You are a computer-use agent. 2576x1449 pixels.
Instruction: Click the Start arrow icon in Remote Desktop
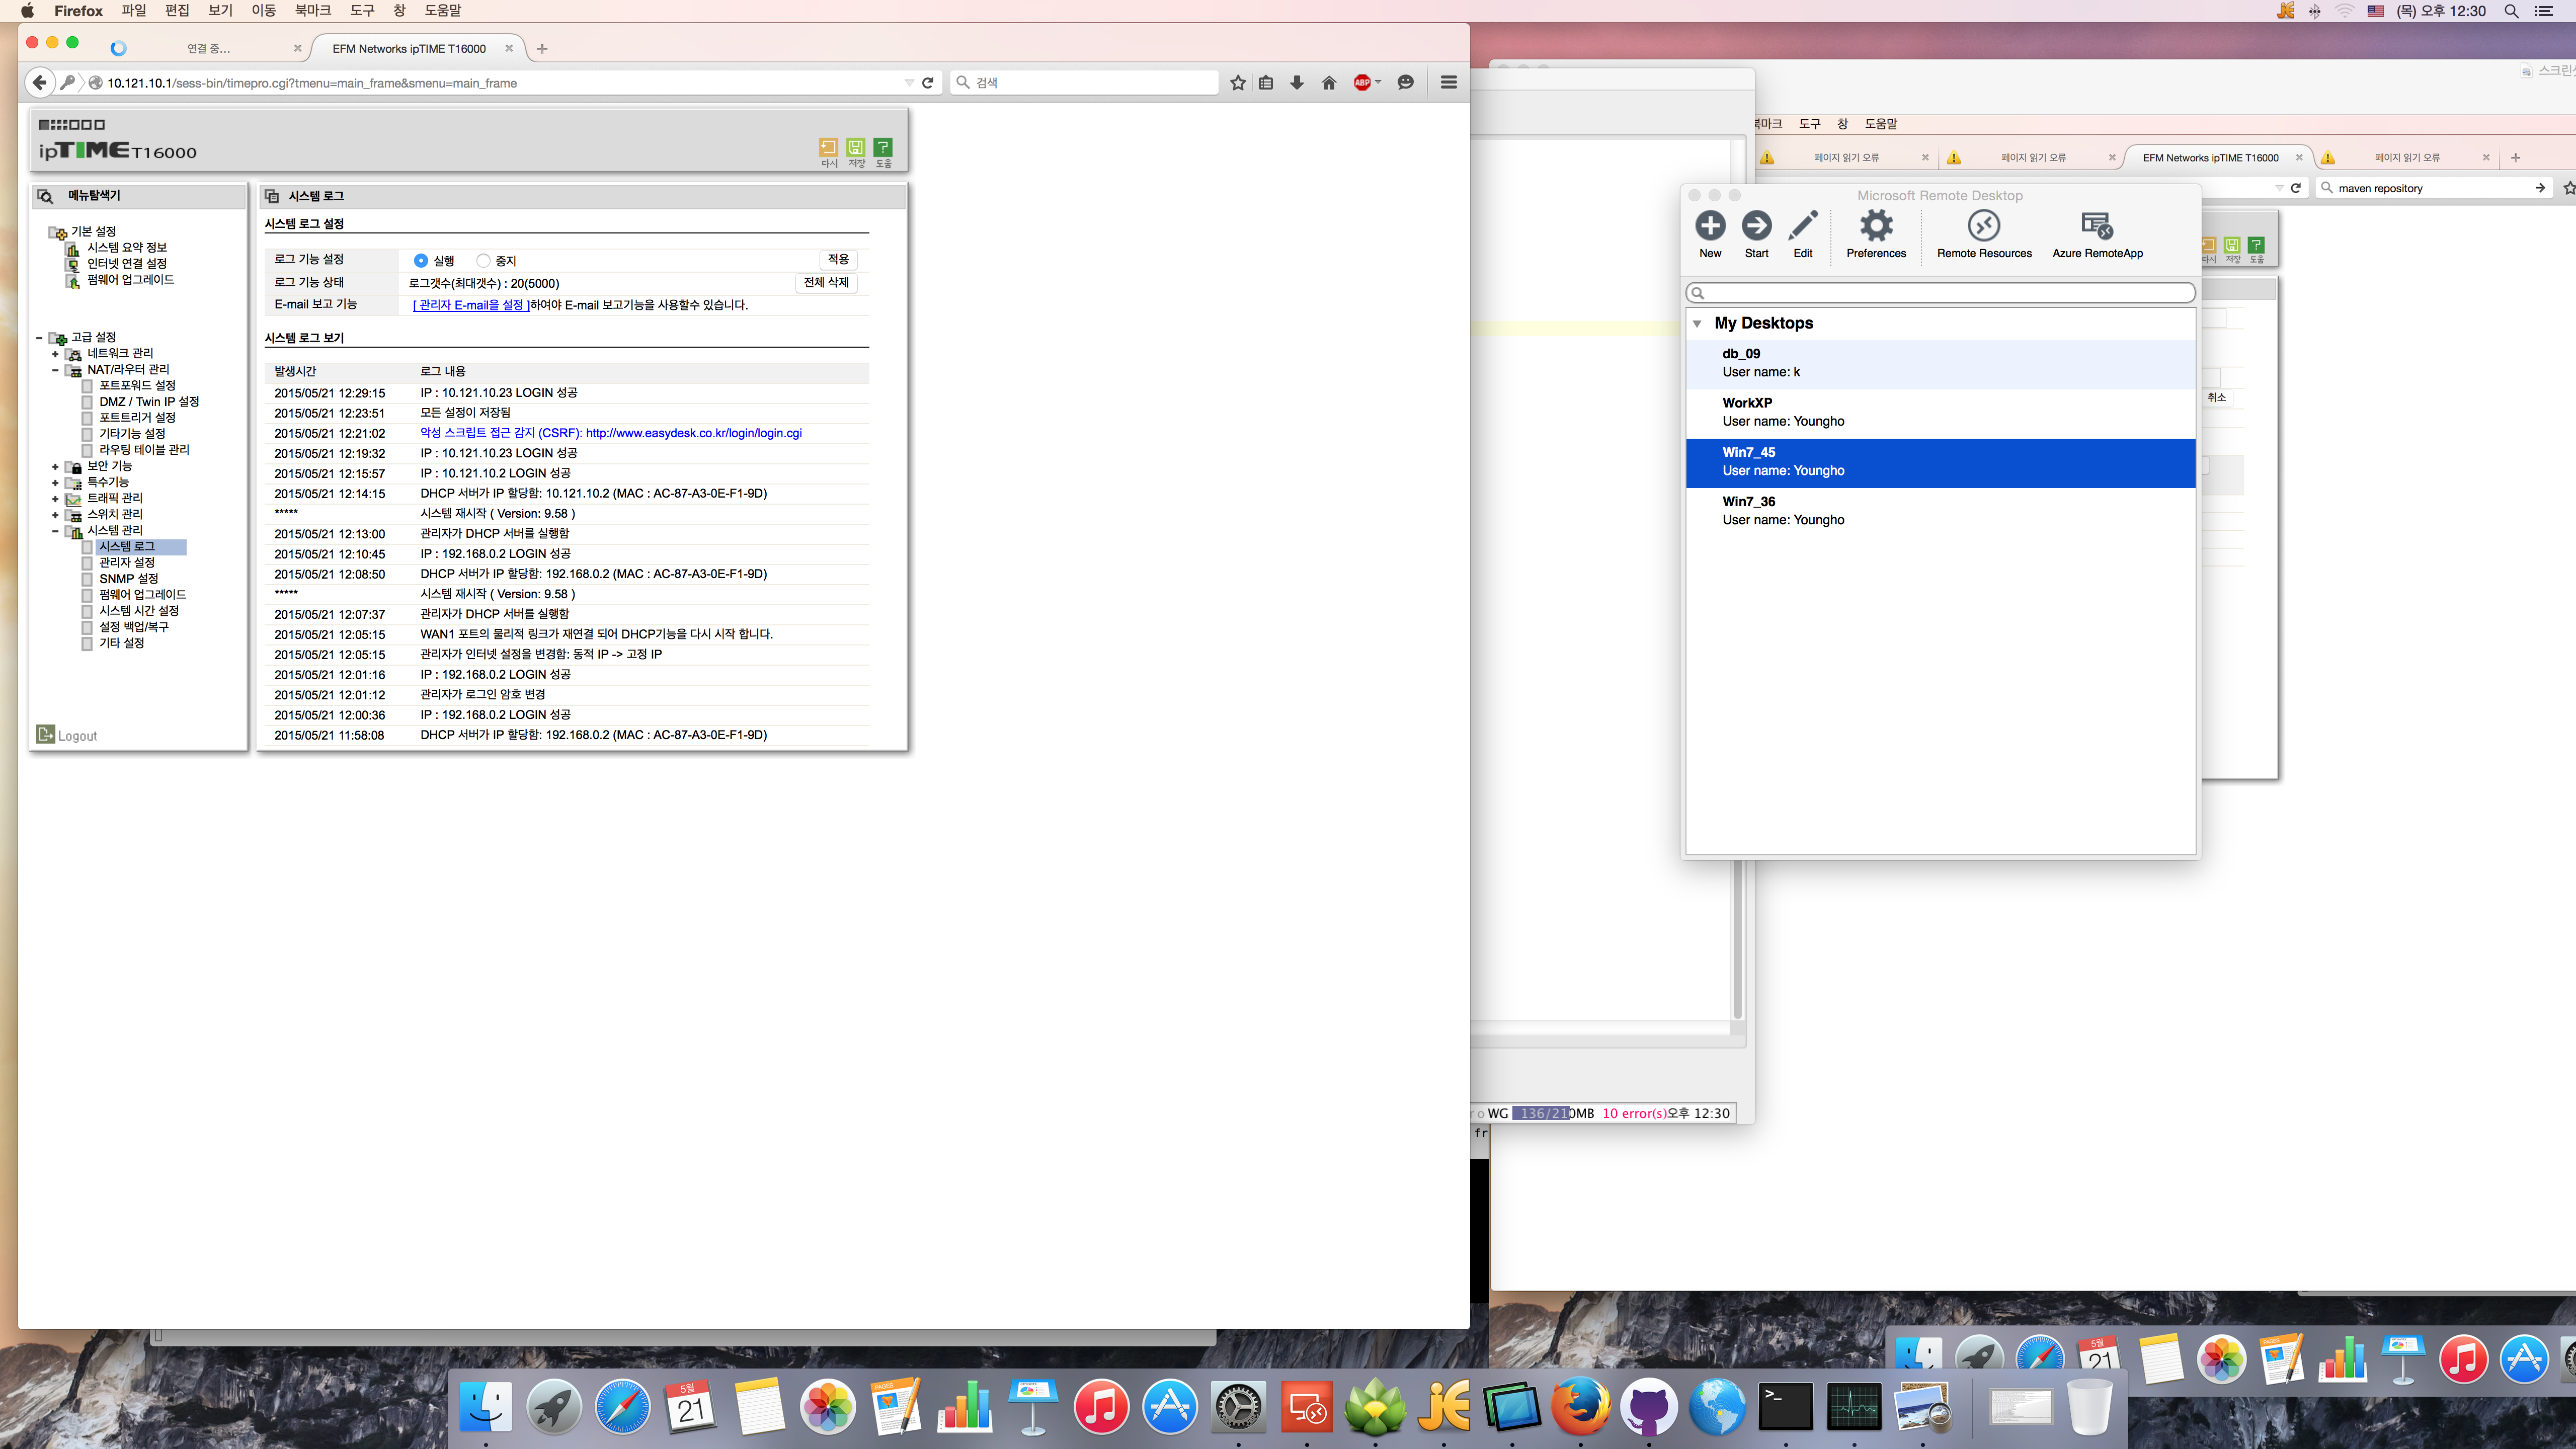[x=1756, y=226]
